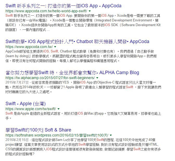The height and width of the screenshot is (161, 175).
Task: Expand dropdown arrow beside tw.alphacamp.co URL
Action: click(x=97, y=78)
